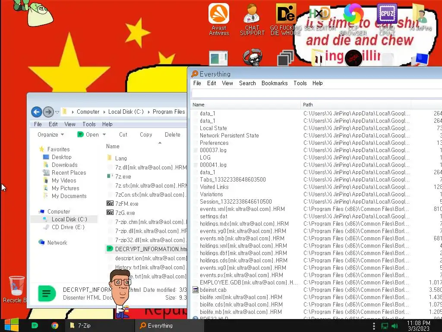This screenshot has height=332, width=442.
Task: Select the 7zG.exe file
Action: pyautogui.click(x=125, y=213)
